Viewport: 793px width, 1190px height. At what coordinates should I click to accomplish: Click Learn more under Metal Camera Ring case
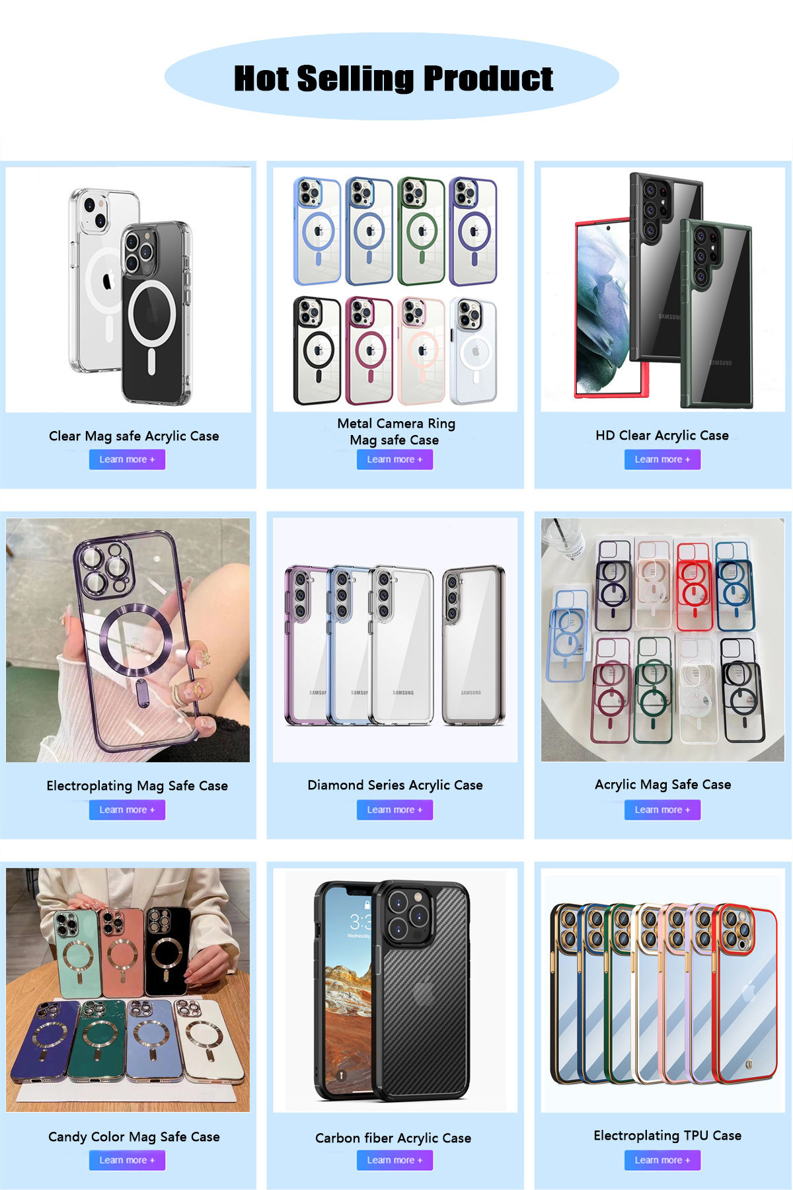click(395, 459)
